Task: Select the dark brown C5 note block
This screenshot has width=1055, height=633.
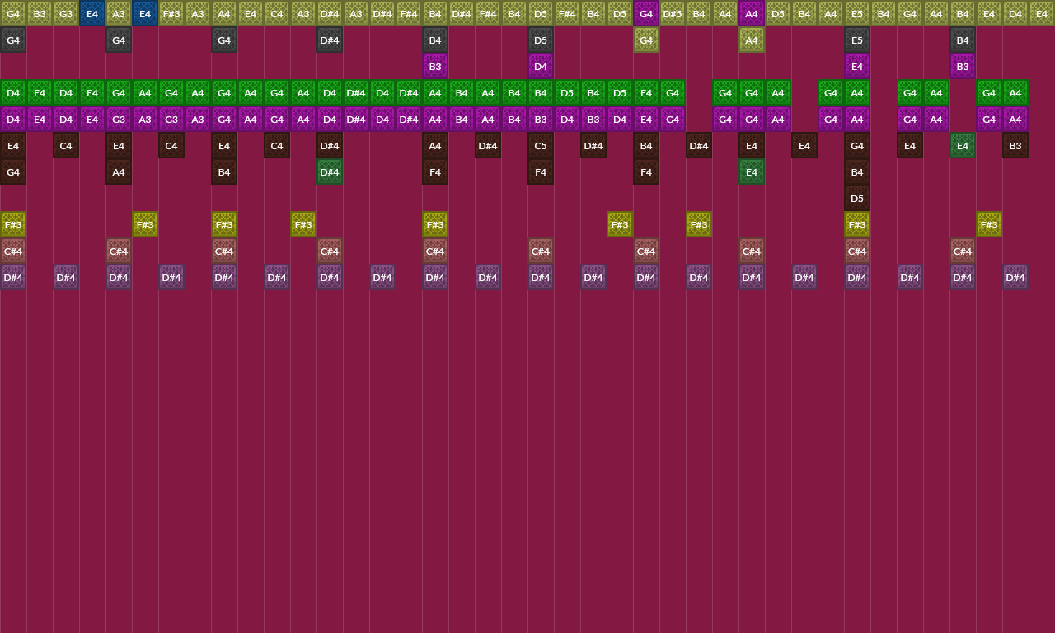Action: (541, 146)
